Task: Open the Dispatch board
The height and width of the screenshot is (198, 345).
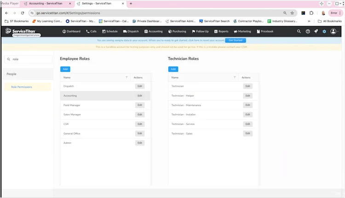Action: [131, 31]
